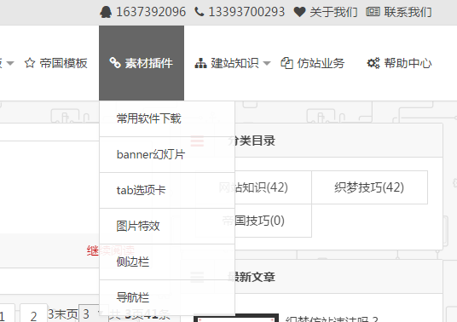This screenshot has height=322, width=457.
Task: Click the QQ number 1637392096
Action: click(151, 12)
